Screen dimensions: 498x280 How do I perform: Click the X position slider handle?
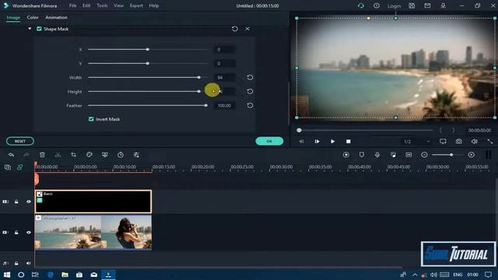click(148, 50)
